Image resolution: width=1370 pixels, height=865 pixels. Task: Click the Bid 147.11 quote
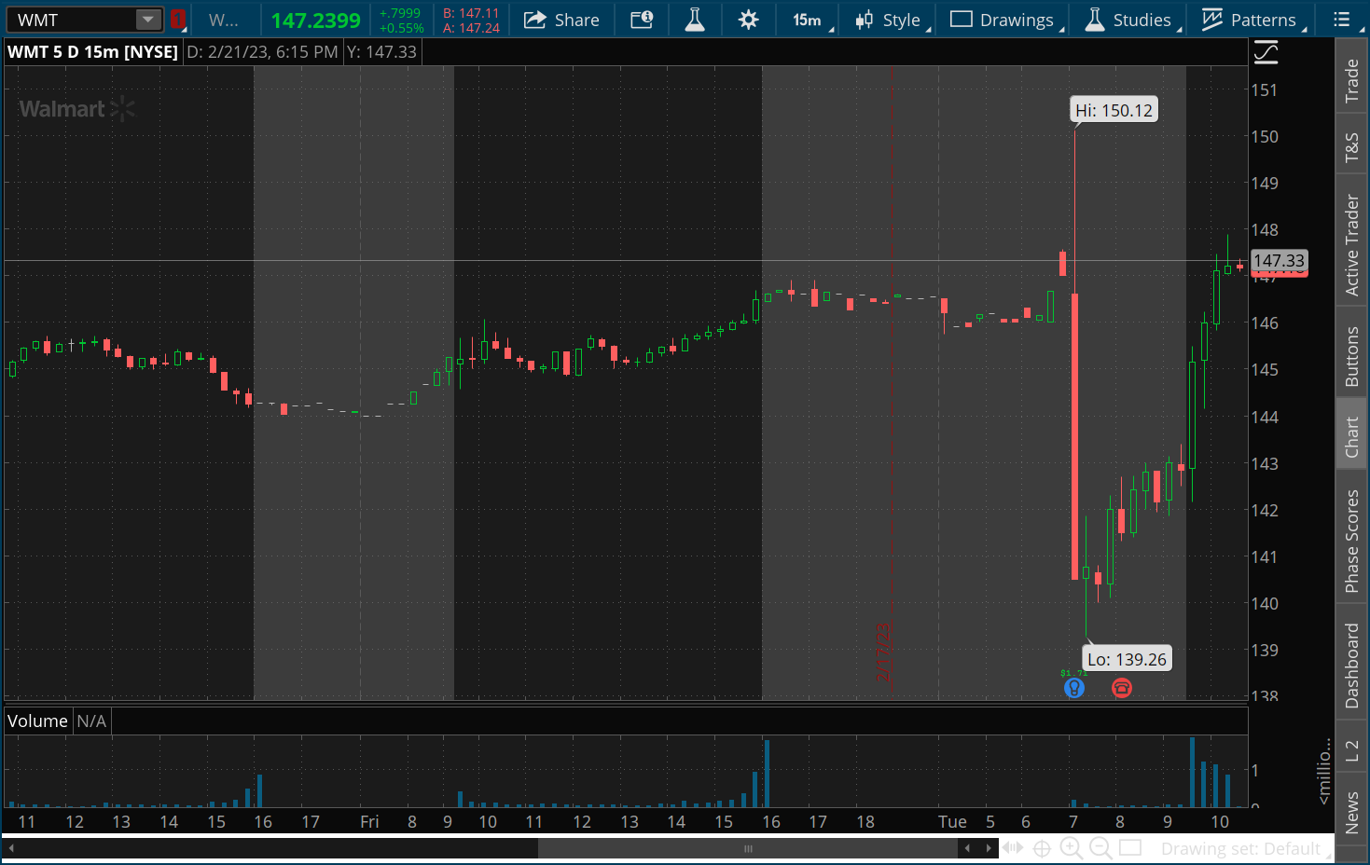(x=471, y=13)
